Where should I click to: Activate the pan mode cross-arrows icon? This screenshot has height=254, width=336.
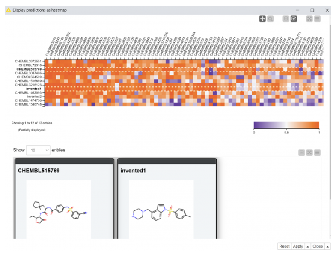(x=262, y=19)
